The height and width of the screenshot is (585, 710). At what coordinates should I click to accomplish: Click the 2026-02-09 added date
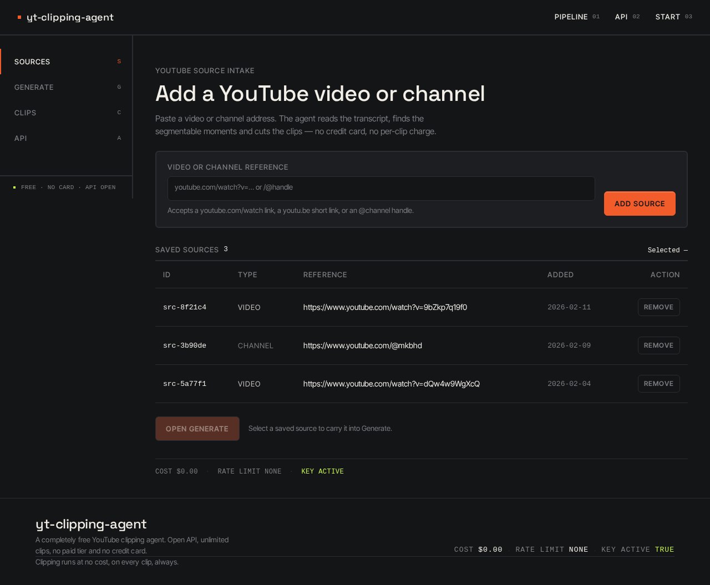(569, 345)
